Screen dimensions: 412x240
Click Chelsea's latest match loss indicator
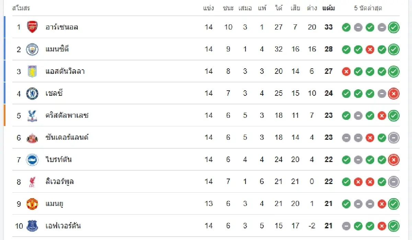pos(393,93)
